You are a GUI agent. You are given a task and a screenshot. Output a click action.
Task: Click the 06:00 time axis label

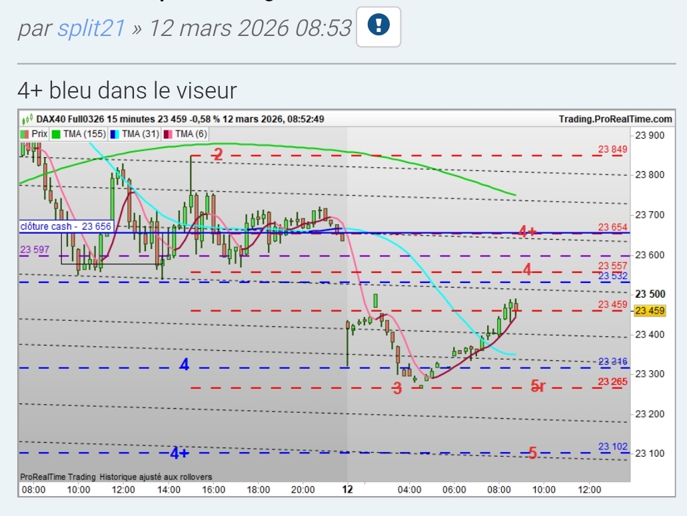454,490
